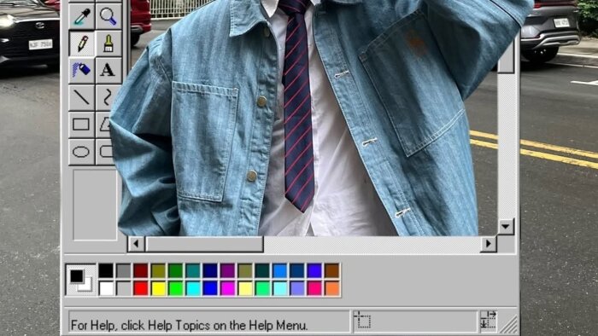Pick the sky blue swatch in top row
The height and width of the screenshot is (336, 598).
279,270
